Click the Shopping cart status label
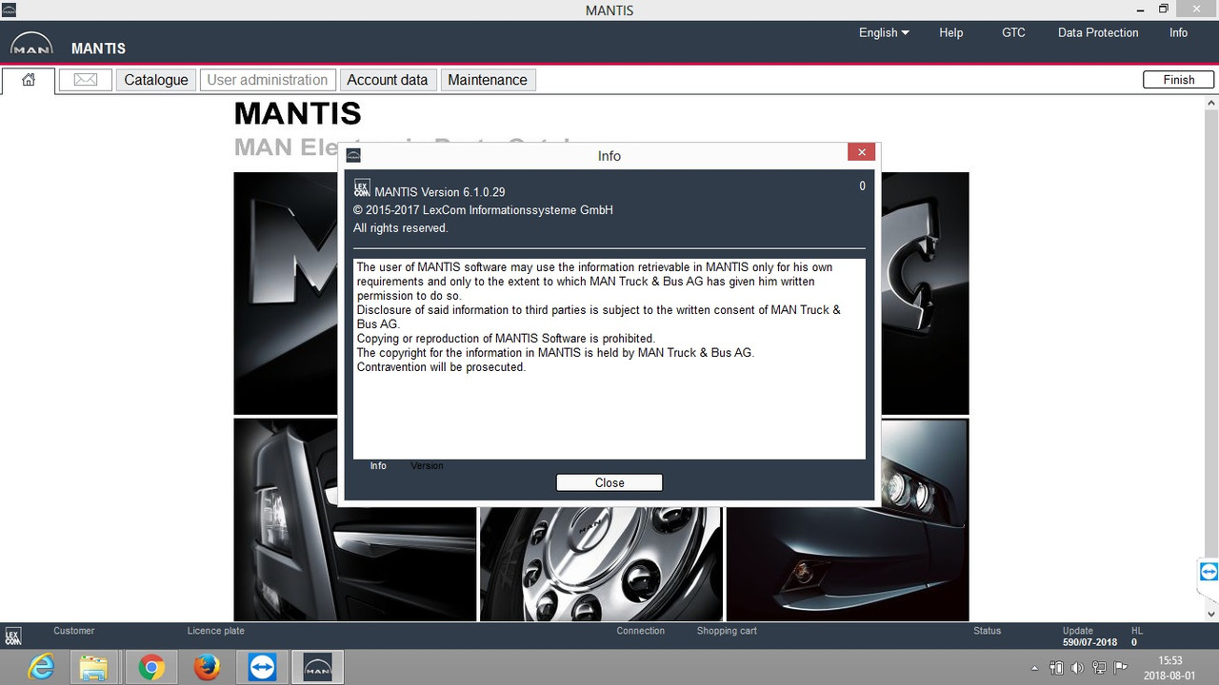 click(x=727, y=631)
